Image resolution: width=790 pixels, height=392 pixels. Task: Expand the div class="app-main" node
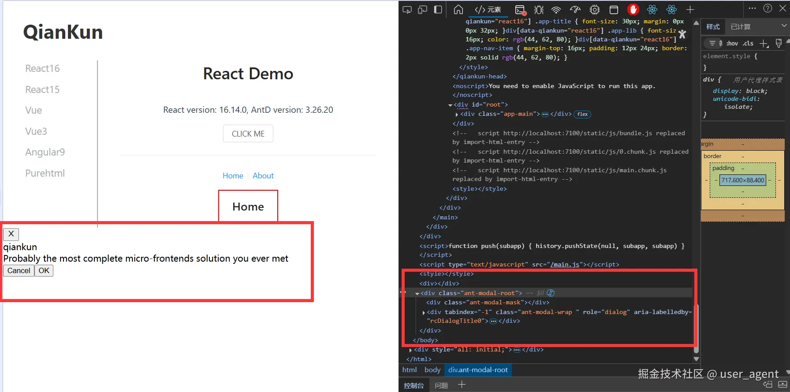pyautogui.click(x=457, y=115)
